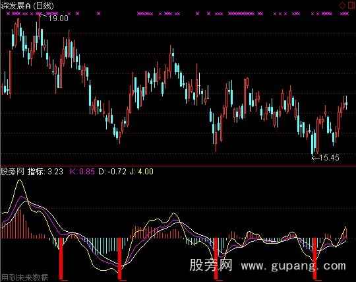Viewport: 356px width, 282px height.
Task: Click the K: 0.85 indicator readout
Action: pyautogui.click(x=82, y=172)
